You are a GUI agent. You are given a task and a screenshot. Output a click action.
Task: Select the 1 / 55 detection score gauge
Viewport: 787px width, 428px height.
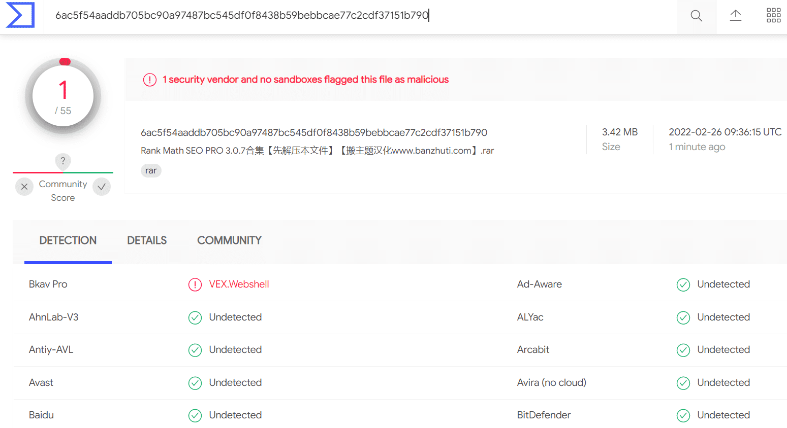[x=63, y=96]
